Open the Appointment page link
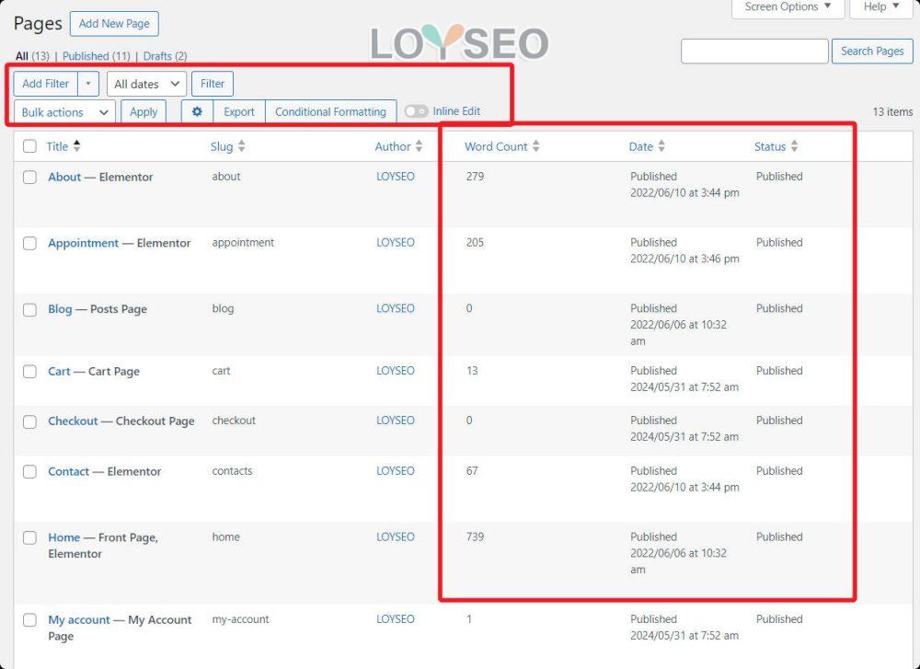 [x=84, y=243]
